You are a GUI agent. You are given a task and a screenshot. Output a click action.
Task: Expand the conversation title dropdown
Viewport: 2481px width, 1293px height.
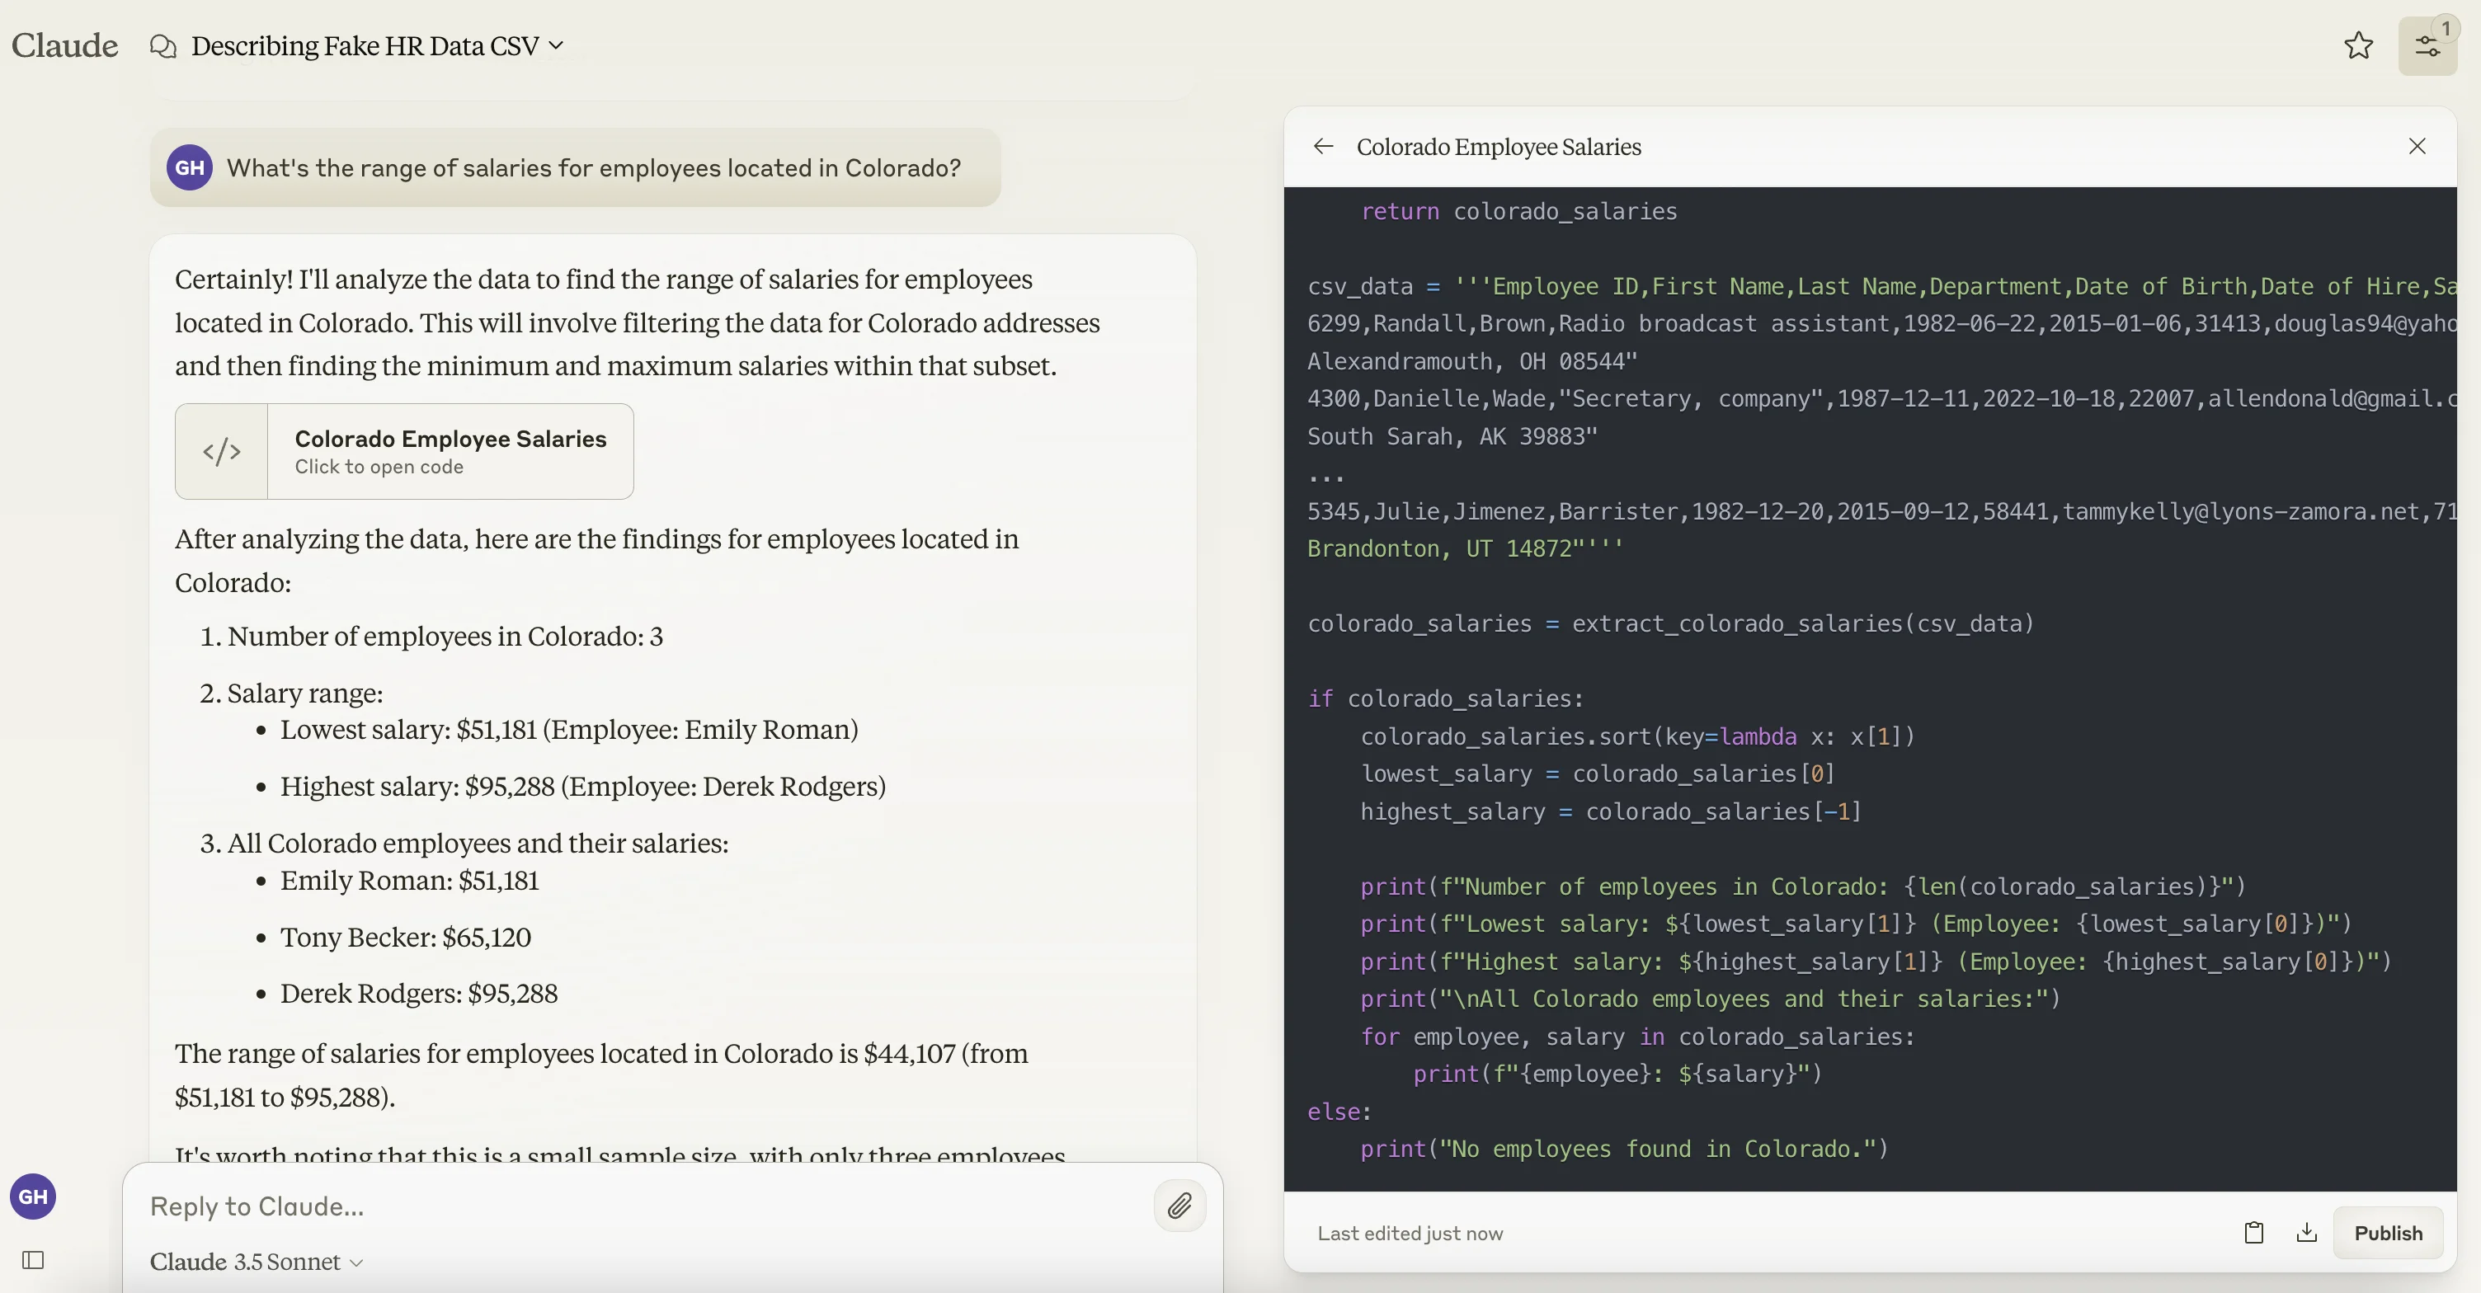pyautogui.click(x=556, y=45)
